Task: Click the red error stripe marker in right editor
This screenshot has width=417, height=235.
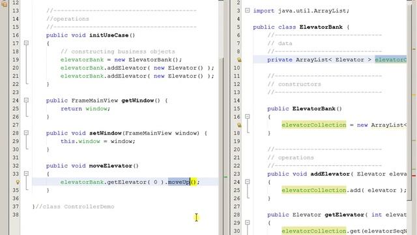Action: pyautogui.click(x=414, y=176)
